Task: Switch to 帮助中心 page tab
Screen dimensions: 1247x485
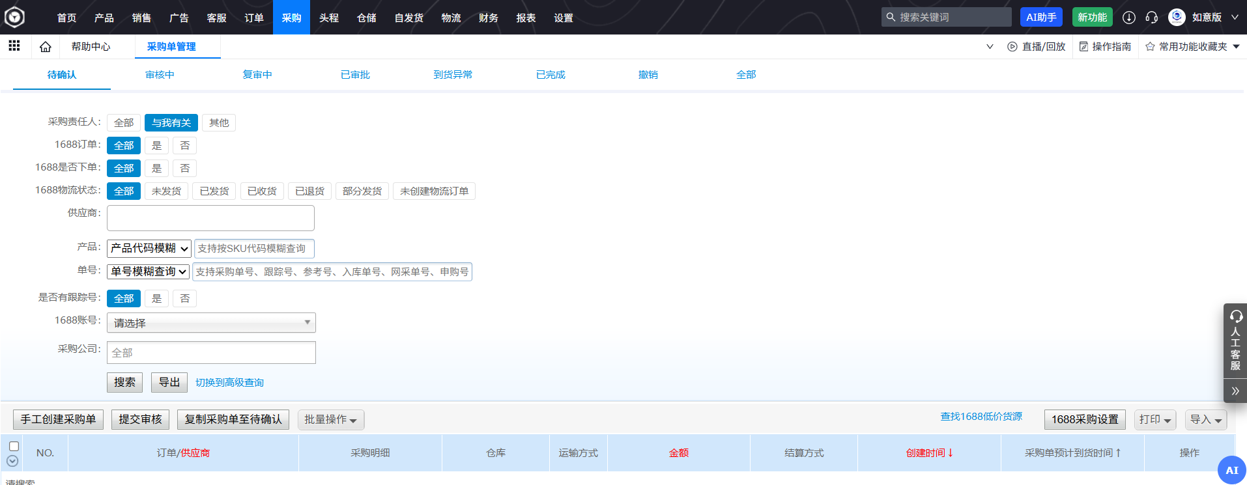Action: point(91,46)
